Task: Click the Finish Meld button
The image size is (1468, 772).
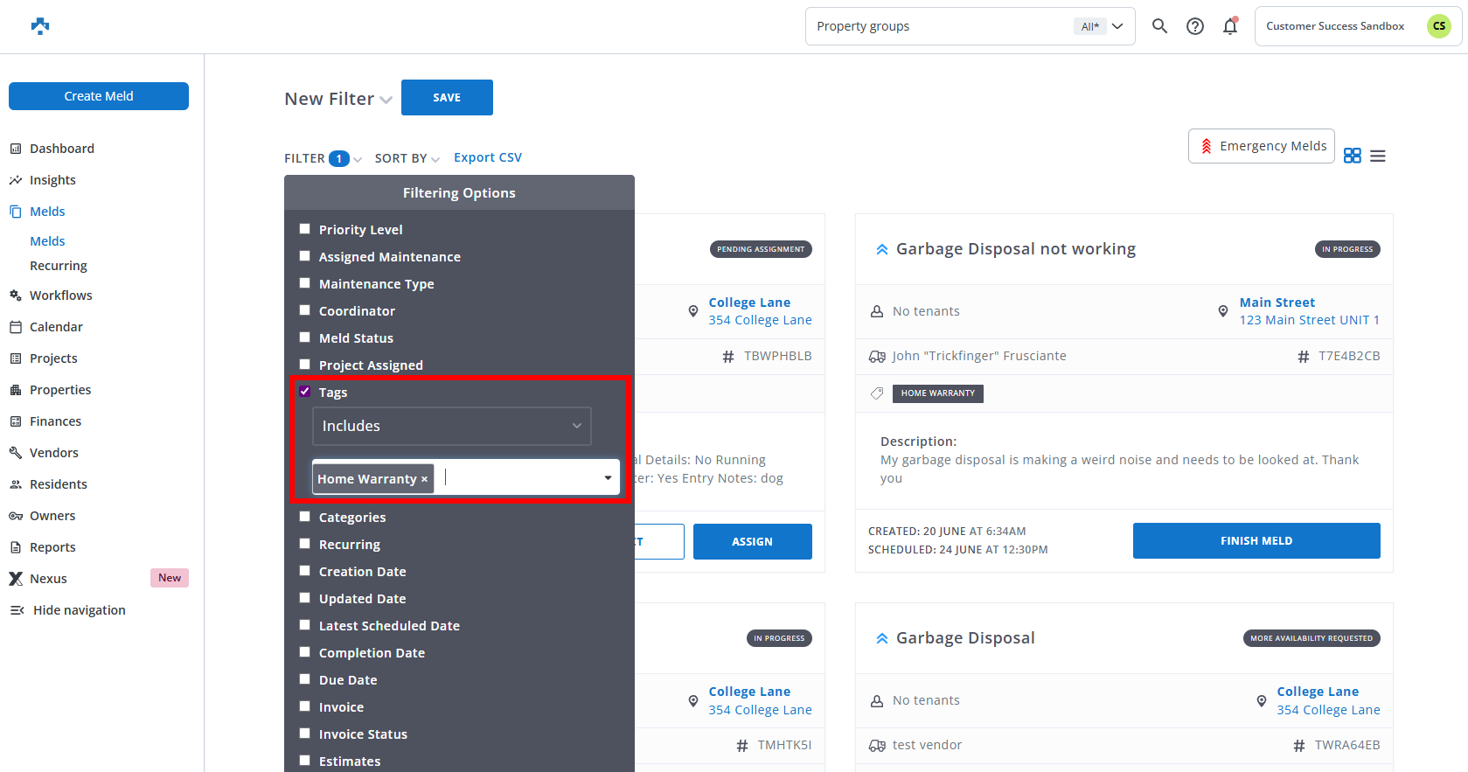Action: 1256,540
